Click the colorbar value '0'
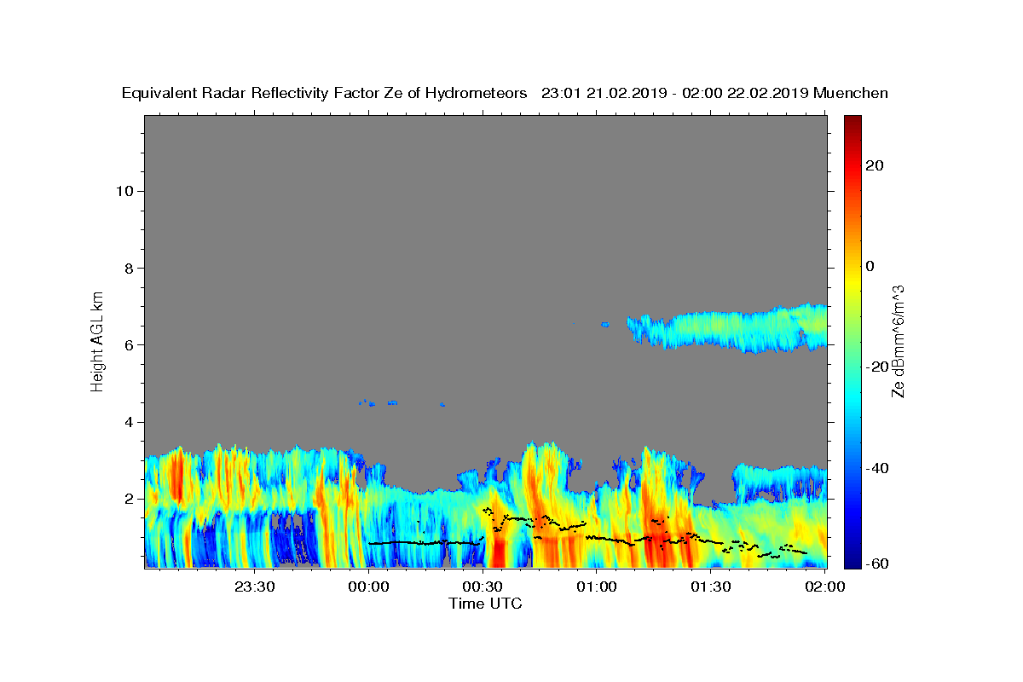The width and height of the screenshot is (1023, 682). [x=870, y=266]
